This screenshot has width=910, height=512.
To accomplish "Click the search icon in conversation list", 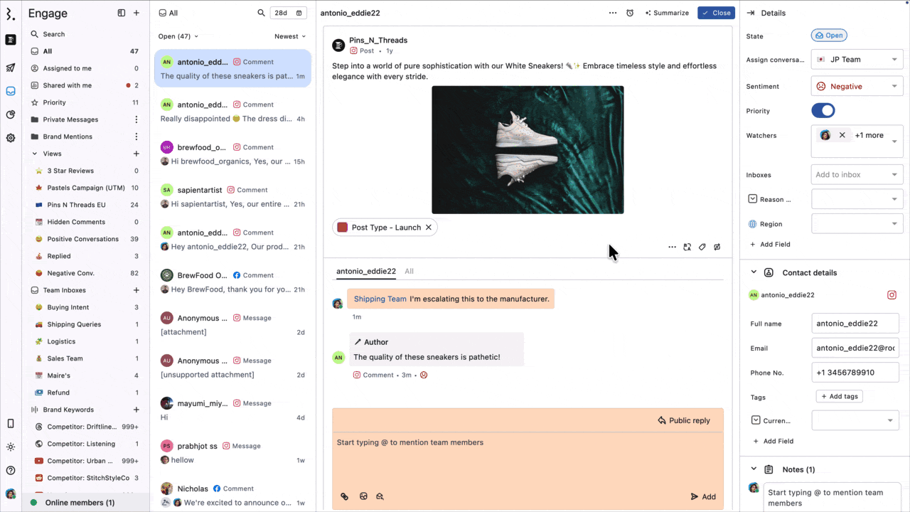I will (261, 13).
